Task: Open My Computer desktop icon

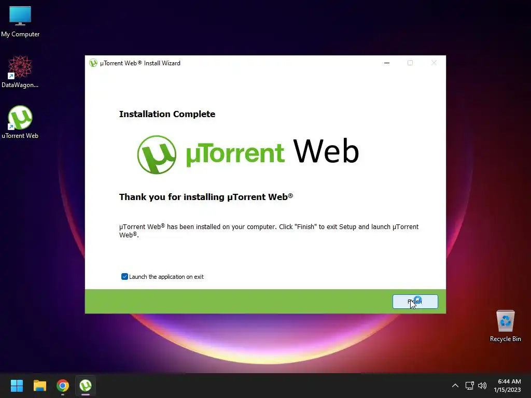Action: [x=20, y=22]
